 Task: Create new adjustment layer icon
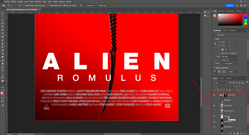tap(234, 133)
